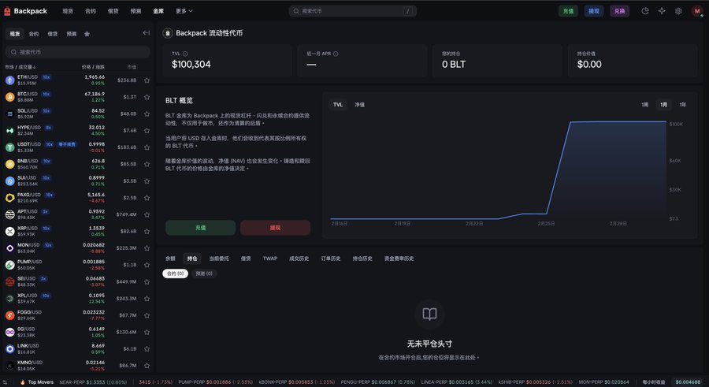Open 现货 in the top navigation
Viewport: 709px width, 387px height.
(x=68, y=11)
